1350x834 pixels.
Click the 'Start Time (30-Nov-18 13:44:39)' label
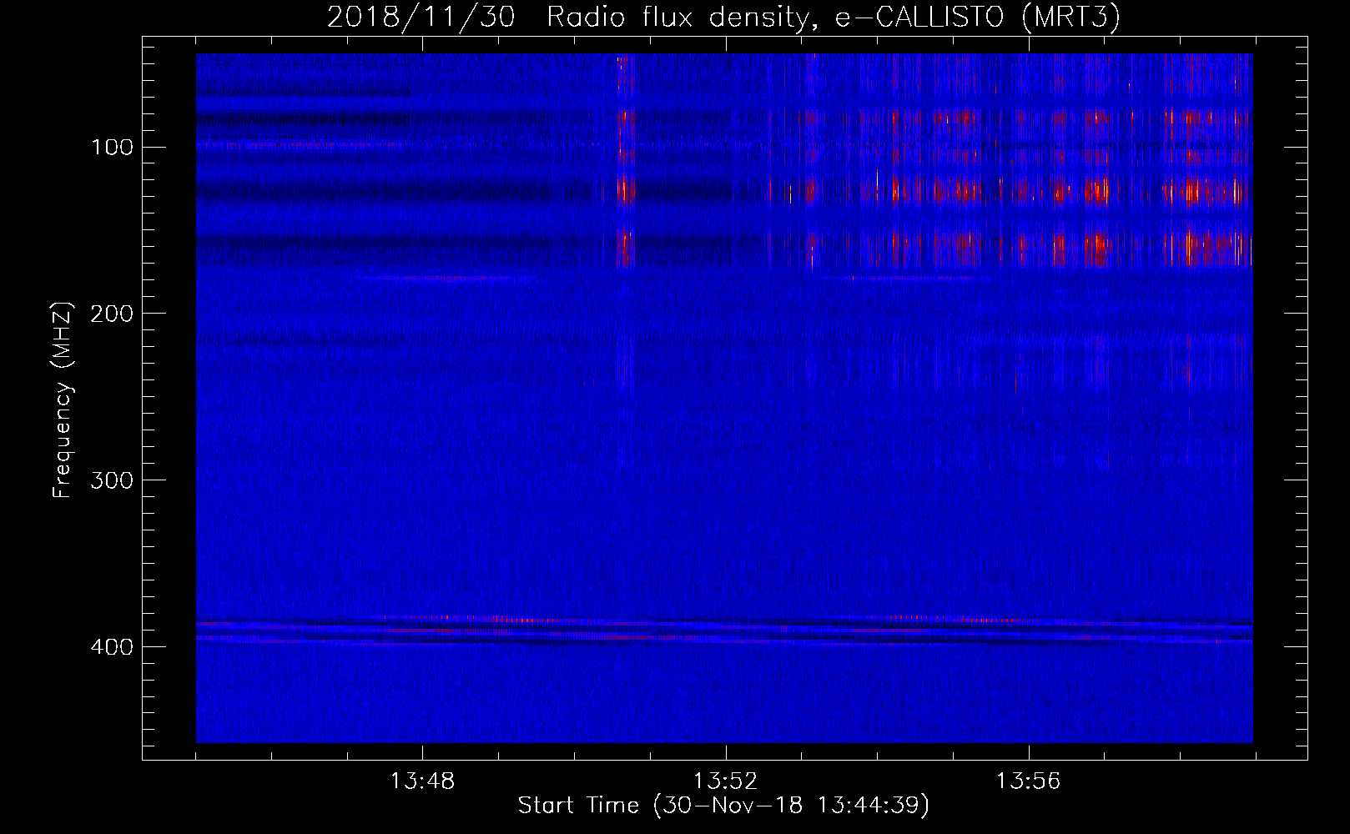point(723,806)
